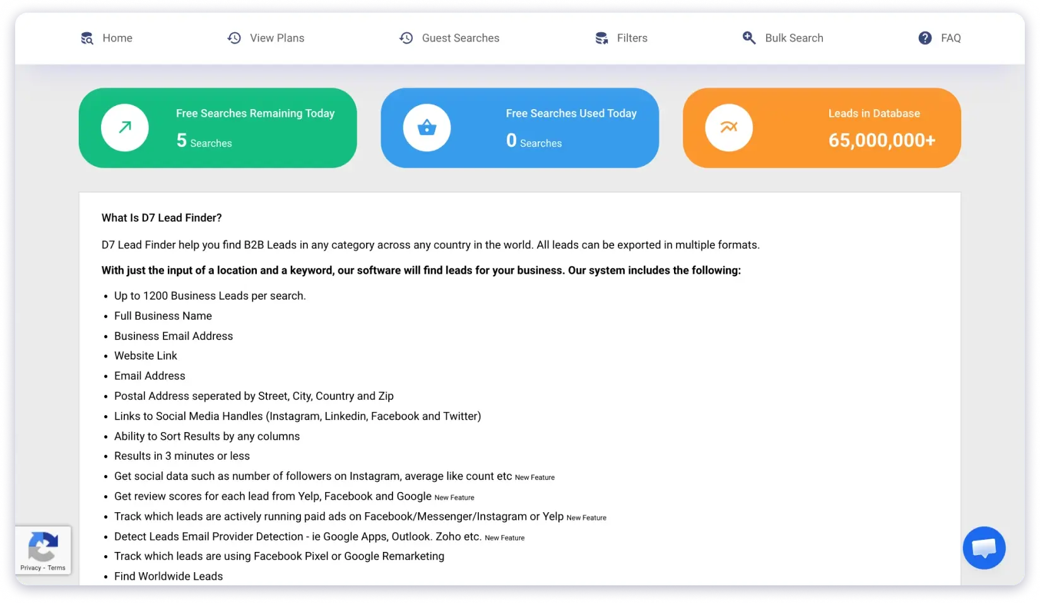Click the Filters database icon
The width and height of the screenshot is (1040, 603).
(601, 38)
